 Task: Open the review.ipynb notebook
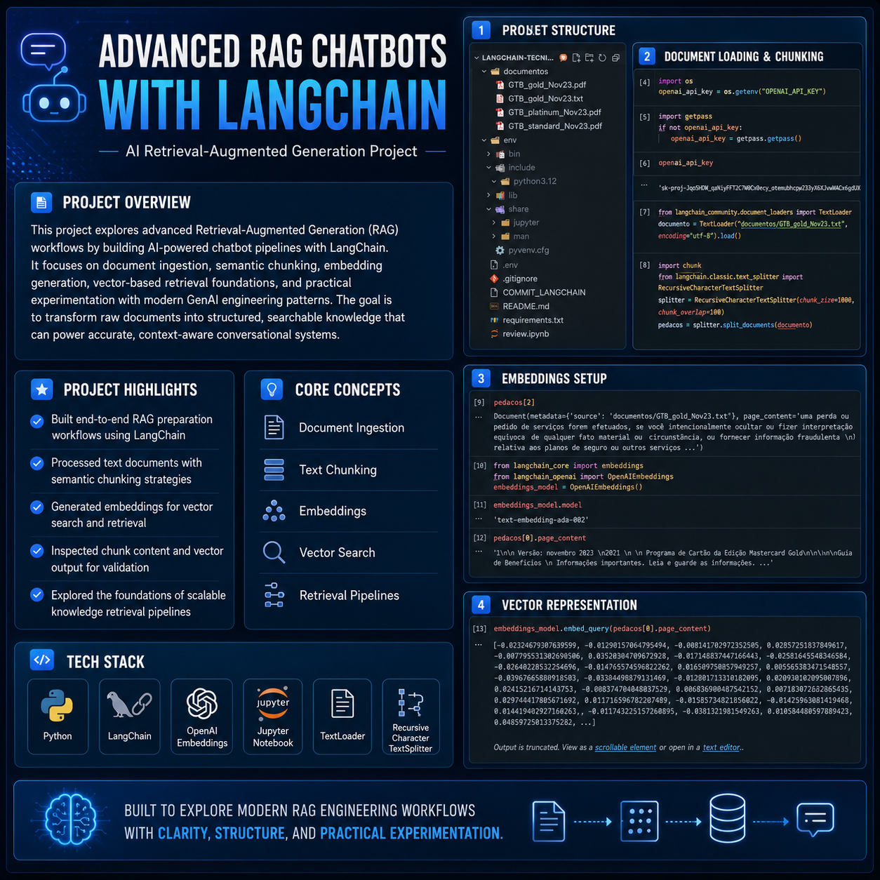tap(519, 334)
